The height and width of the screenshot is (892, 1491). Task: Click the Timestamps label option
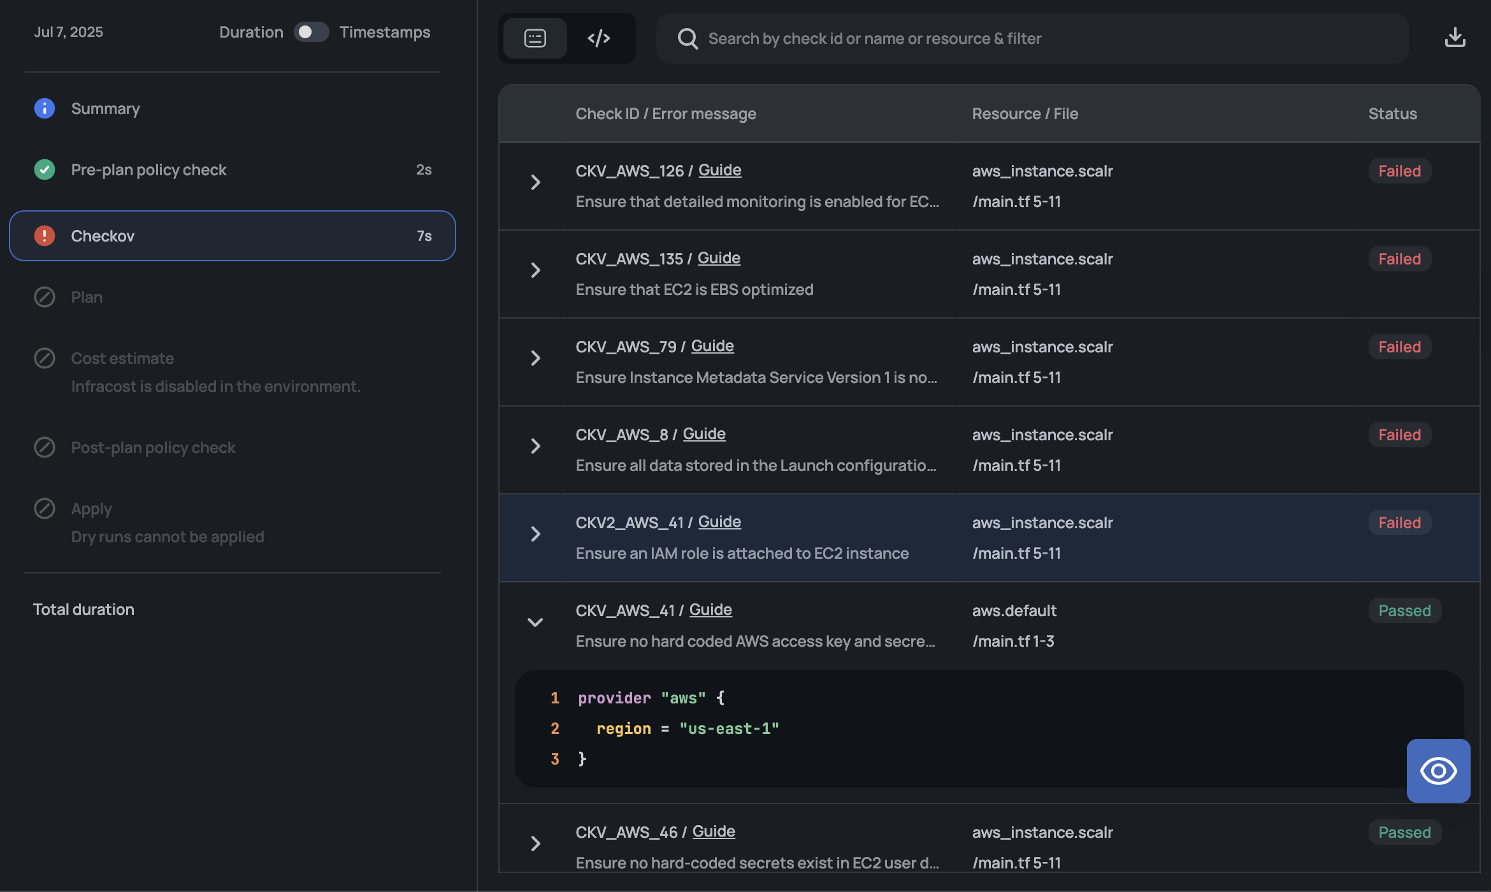click(385, 32)
